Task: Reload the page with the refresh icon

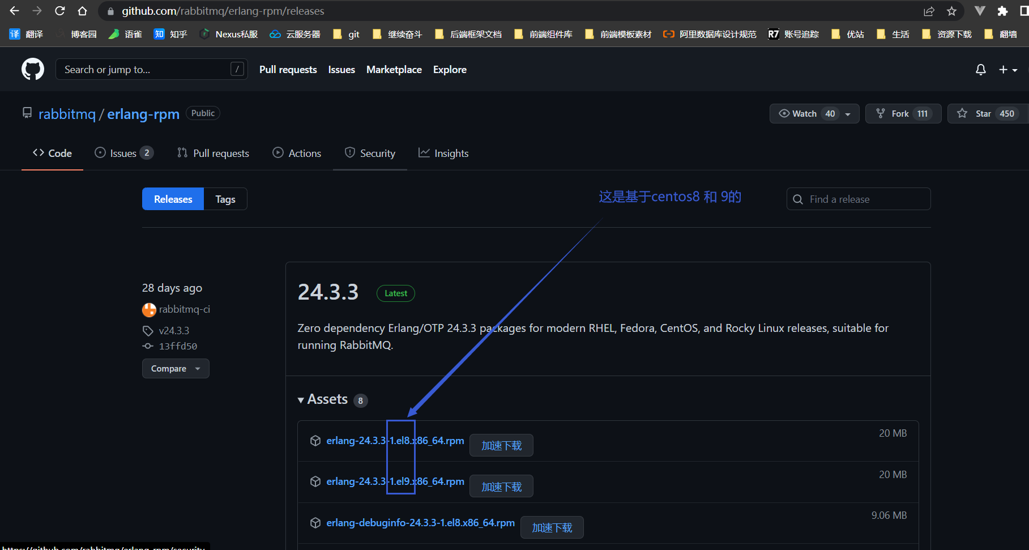Action: (60, 11)
